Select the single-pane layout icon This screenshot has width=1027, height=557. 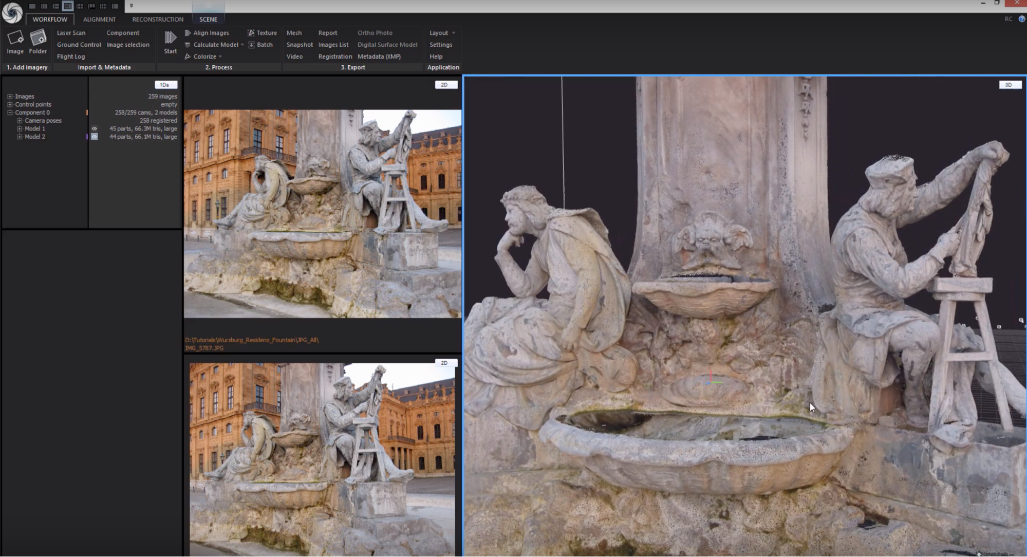coord(32,6)
